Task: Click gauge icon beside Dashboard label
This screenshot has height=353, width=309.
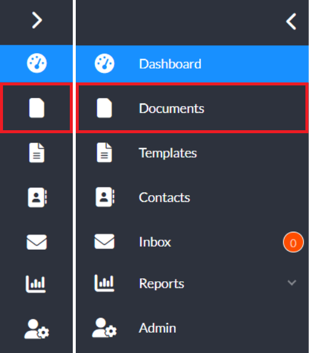Action: [104, 63]
